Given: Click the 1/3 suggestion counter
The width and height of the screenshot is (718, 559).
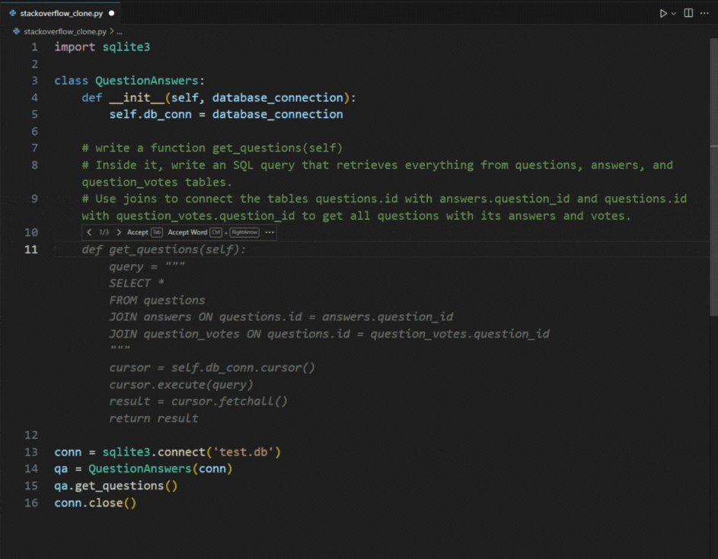Looking at the screenshot, I should pyautogui.click(x=104, y=232).
